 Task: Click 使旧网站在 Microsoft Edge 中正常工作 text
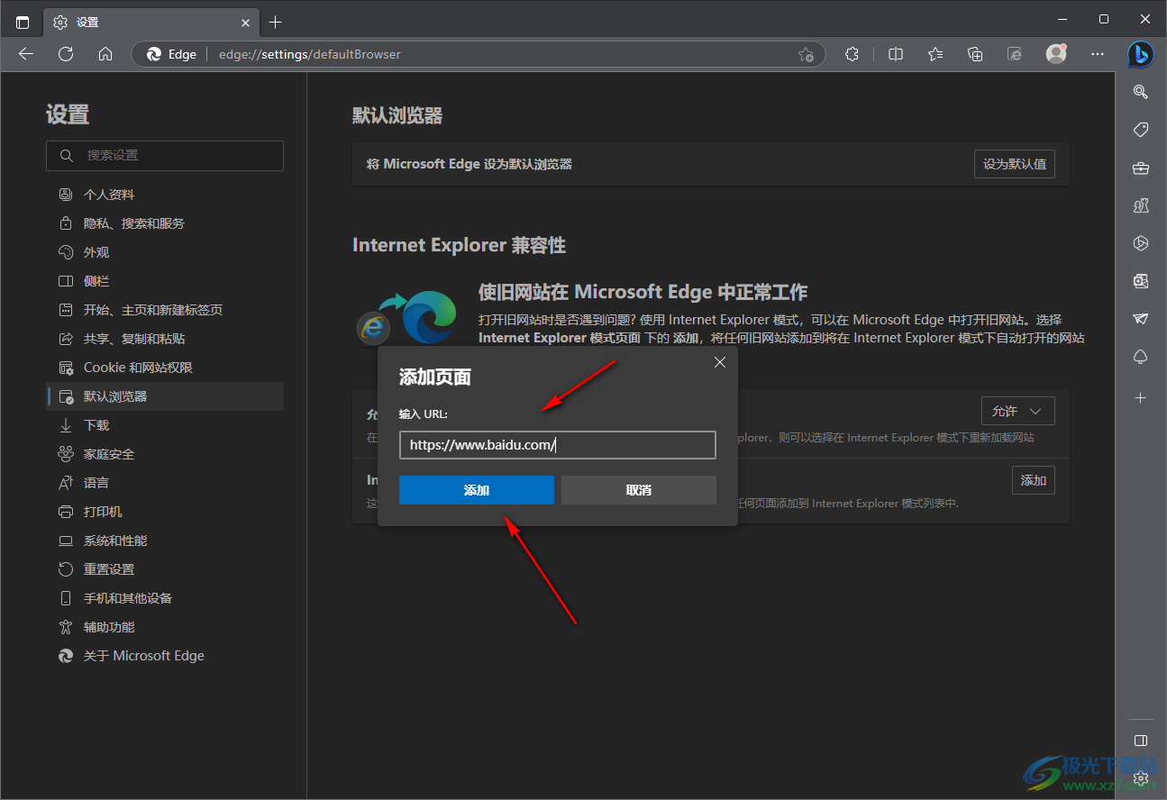point(643,292)
